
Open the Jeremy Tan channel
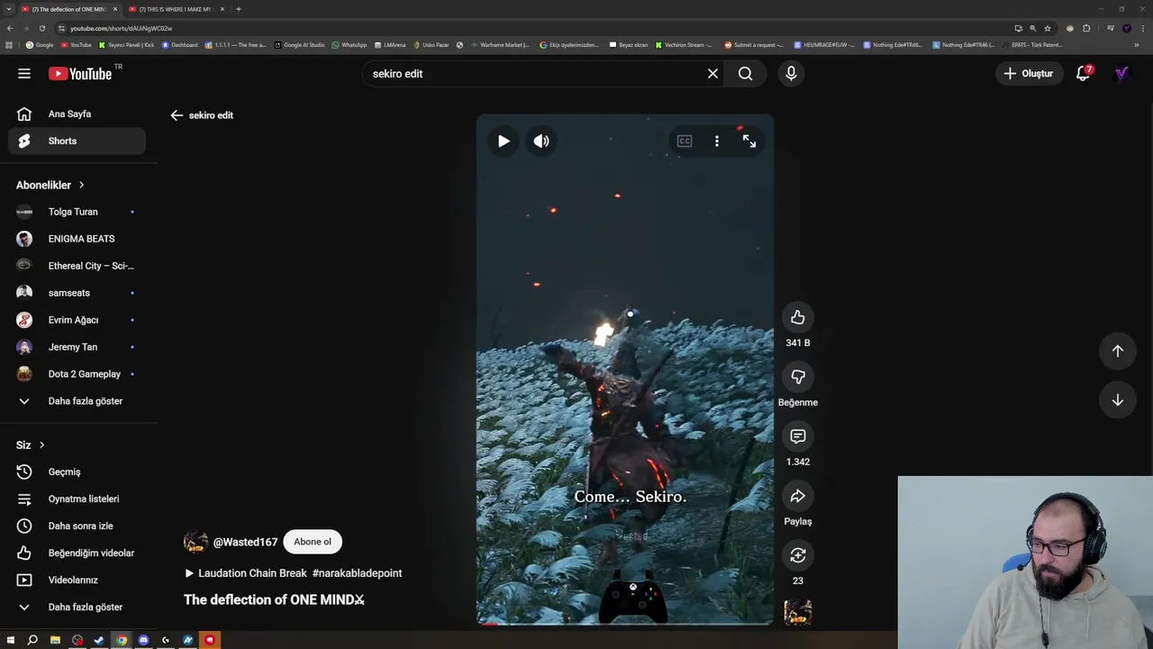click(x=77, y=347)
